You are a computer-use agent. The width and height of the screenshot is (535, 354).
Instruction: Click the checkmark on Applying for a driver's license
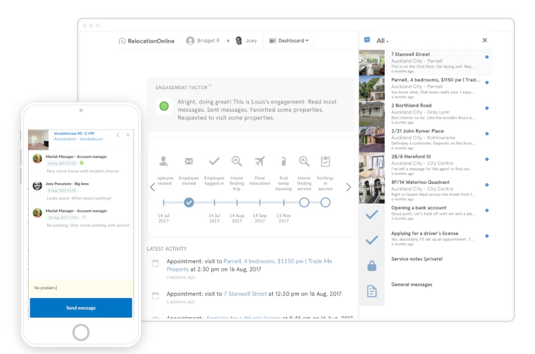click(x=372, y=239)
